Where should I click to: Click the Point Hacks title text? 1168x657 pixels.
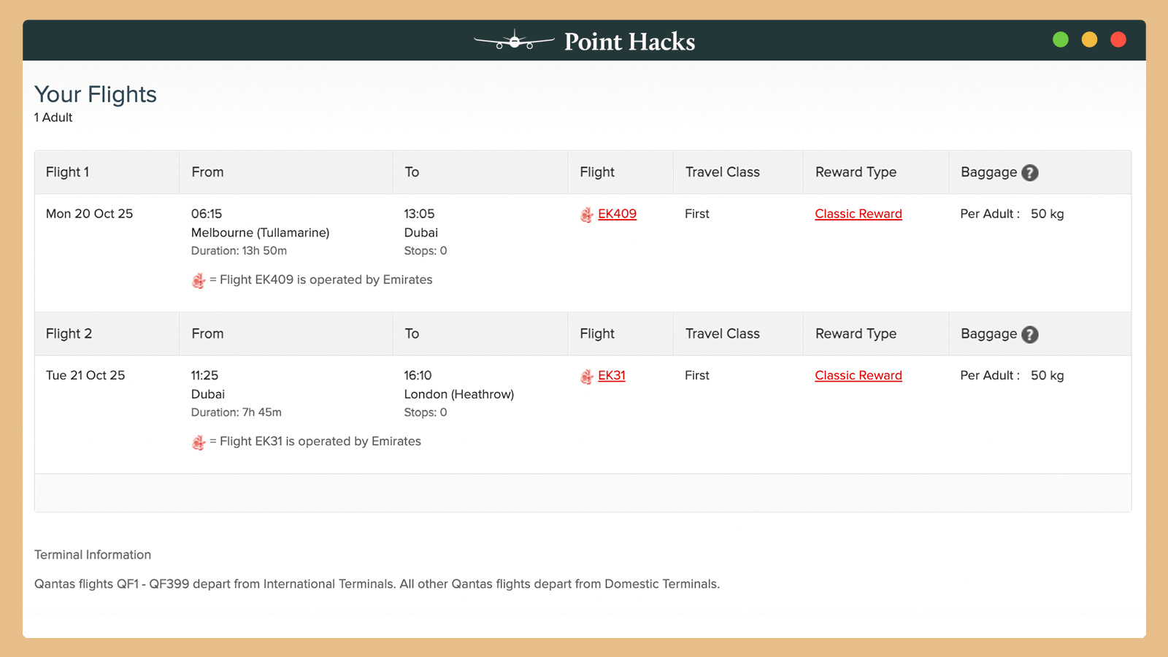[x=629, y=42]
